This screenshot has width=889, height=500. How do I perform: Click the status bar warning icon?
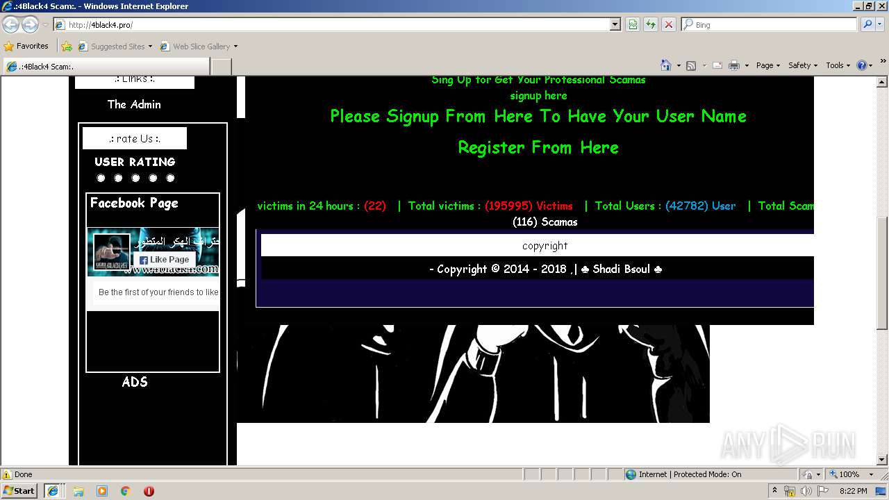click(7, 474)
